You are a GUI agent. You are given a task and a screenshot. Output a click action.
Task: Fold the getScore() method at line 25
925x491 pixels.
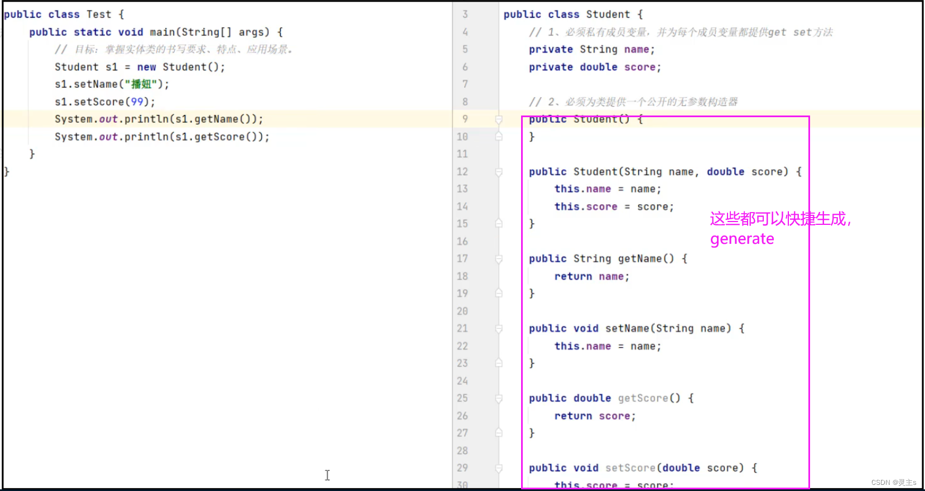tap(499, 398)
